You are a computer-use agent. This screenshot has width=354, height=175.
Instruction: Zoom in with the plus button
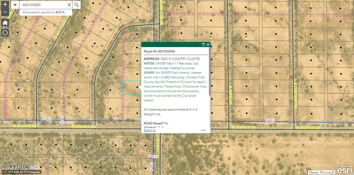pos(5,4)
